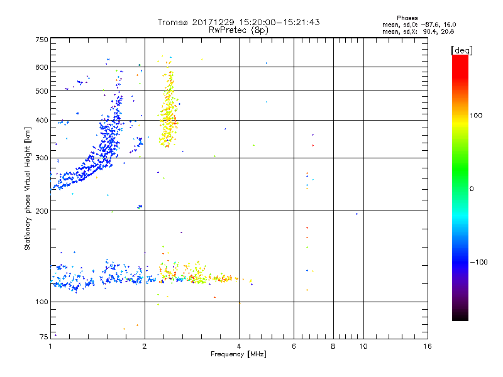Click the y-axis tick label '75'
The width and height of the screenshot is (503, 377).
pyautogui.click(x=43, y=337)
